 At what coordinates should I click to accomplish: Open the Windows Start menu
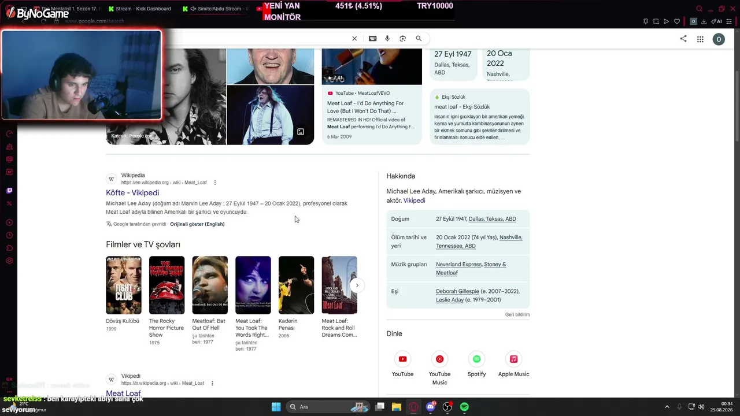point(276,407)
